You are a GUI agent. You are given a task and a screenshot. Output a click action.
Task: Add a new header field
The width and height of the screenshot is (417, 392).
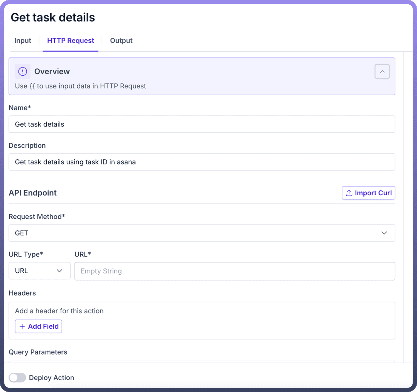coord(39,326)
